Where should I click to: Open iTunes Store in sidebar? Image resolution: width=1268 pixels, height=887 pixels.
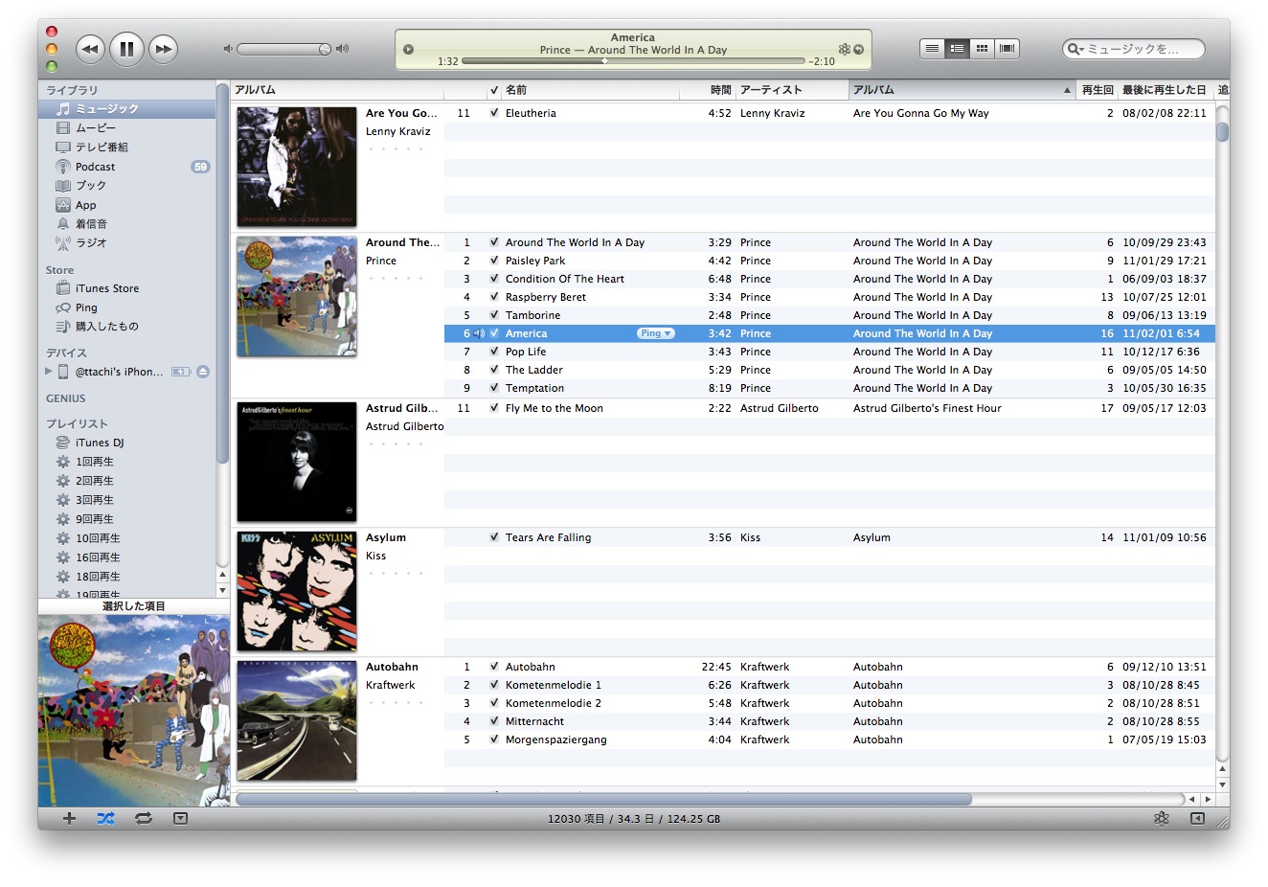point(106,288)
